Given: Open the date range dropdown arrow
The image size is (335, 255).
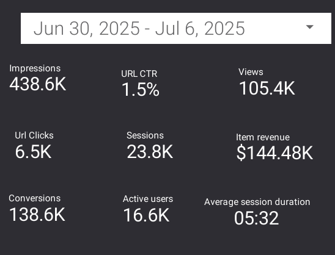Looking at the screenshot, I should pyautogui.click(x=309, y=27).
